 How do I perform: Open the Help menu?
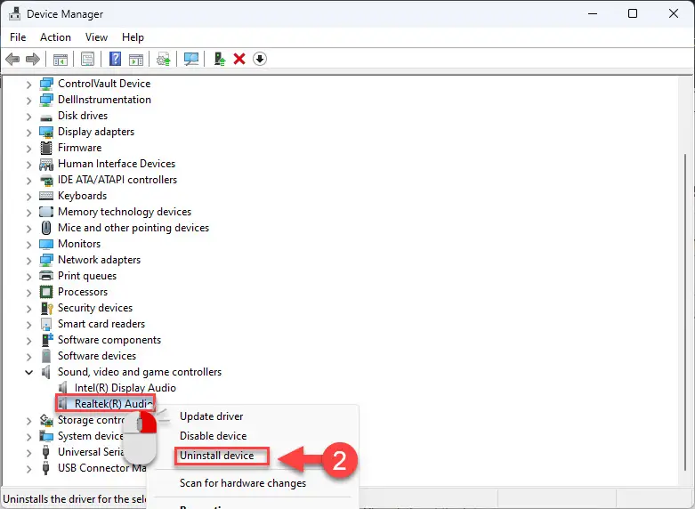tap(133, 37)
